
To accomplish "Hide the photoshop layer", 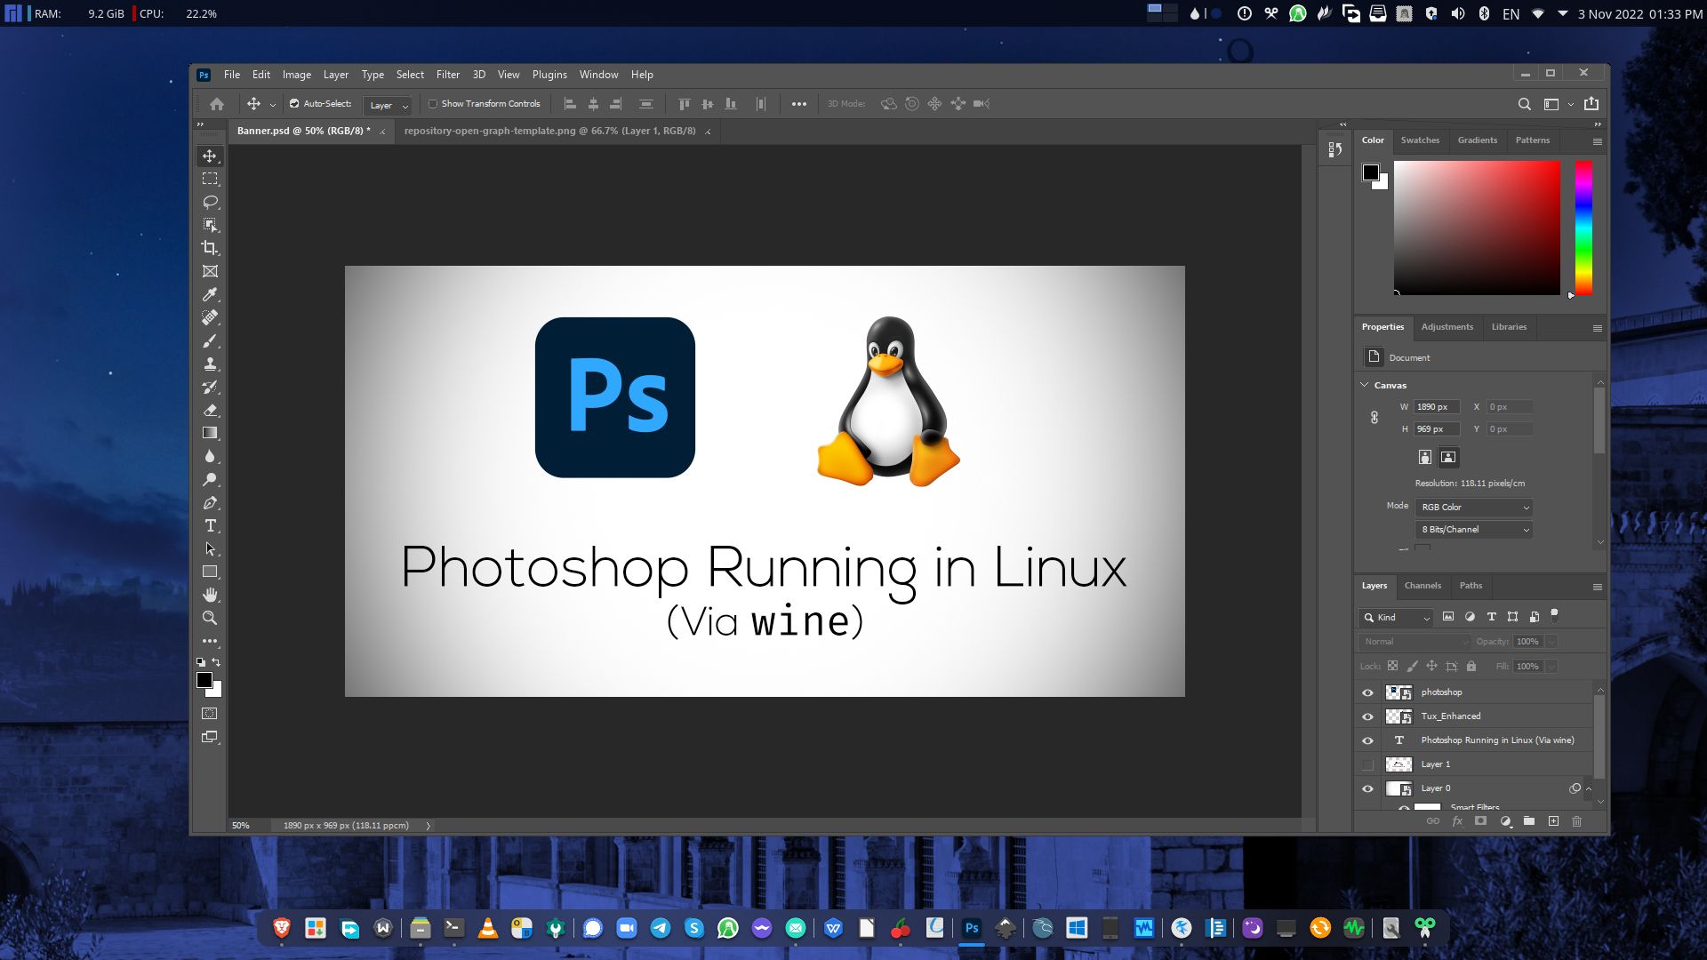I will click(x=1368, y=692).
